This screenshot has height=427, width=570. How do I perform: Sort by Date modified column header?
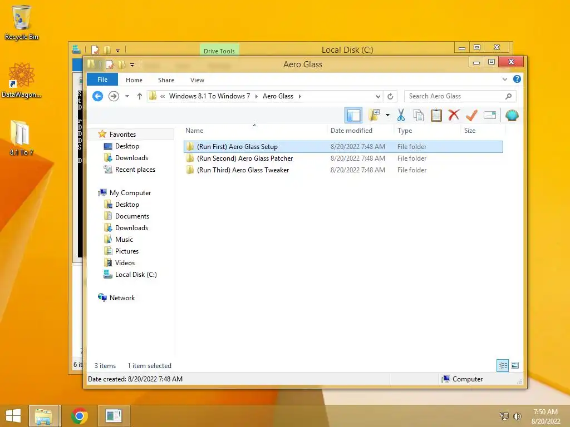pos(352,131)
